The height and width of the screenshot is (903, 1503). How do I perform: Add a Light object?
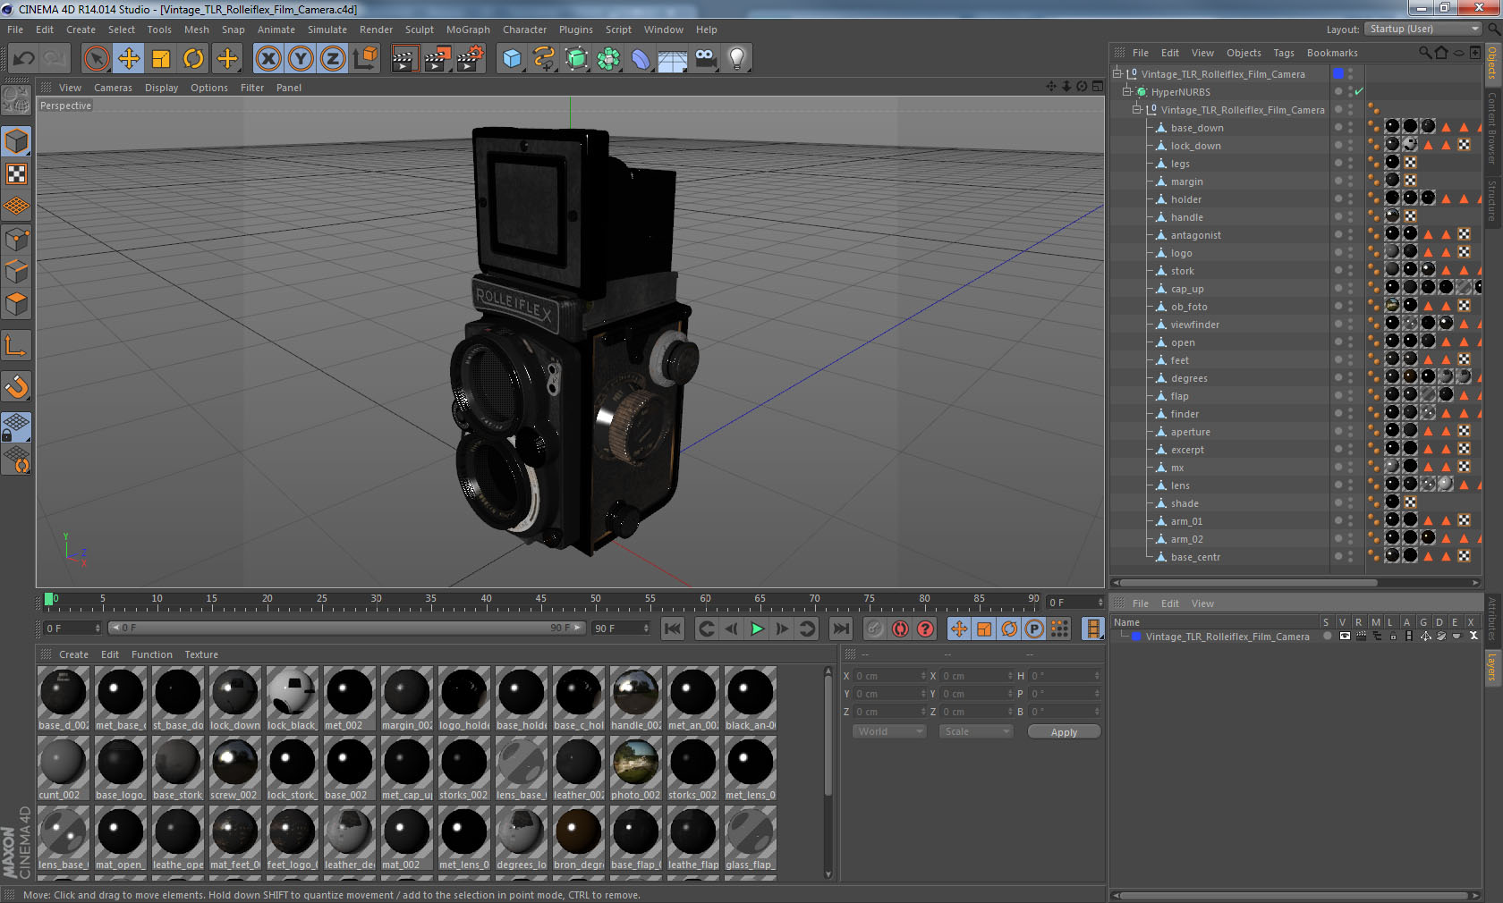[737, 59]
